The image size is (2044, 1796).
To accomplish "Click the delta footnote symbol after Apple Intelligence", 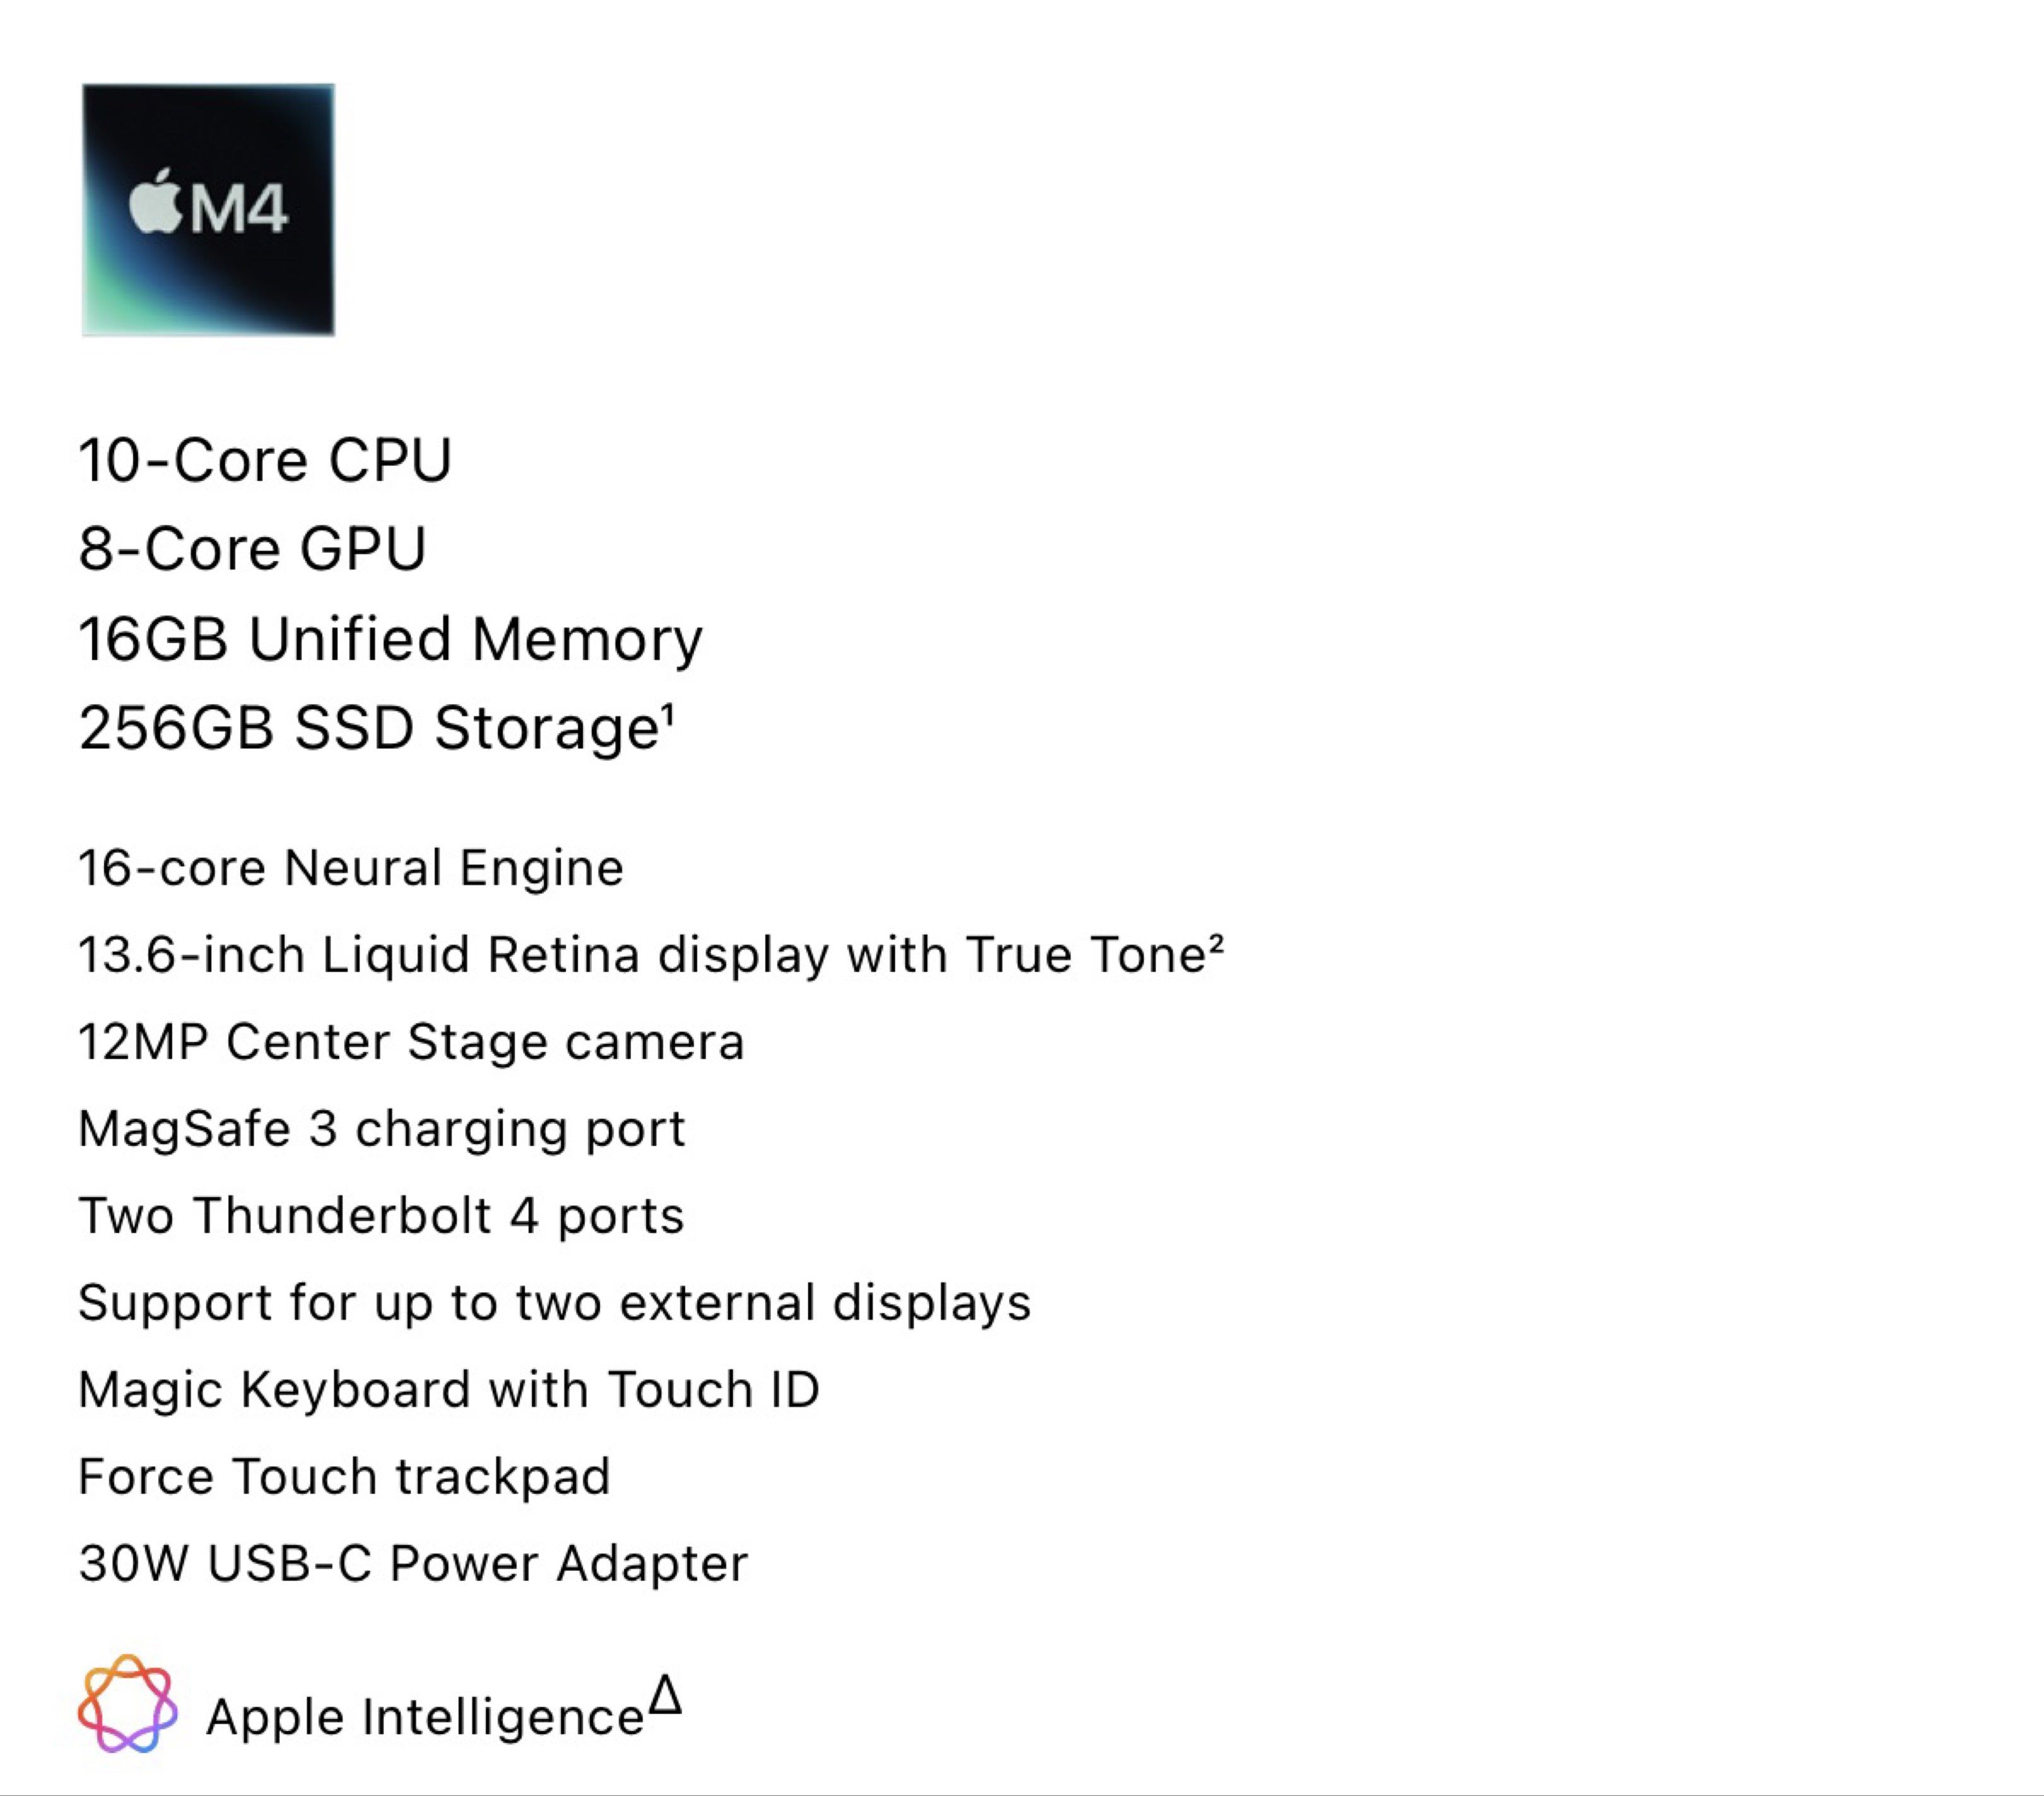I will [x=665, y=1696].
